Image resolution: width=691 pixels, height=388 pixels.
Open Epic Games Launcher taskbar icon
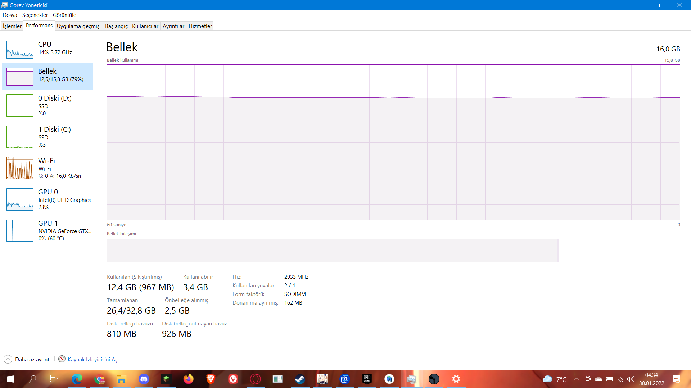(x=367, y=379)
